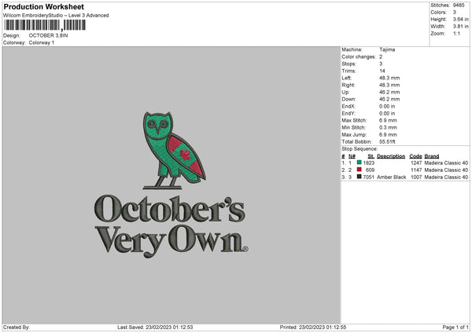Click the 'Colorway 1' value
Image resolution: width=472 pixels, height=333 pixels.
point(42,42)
